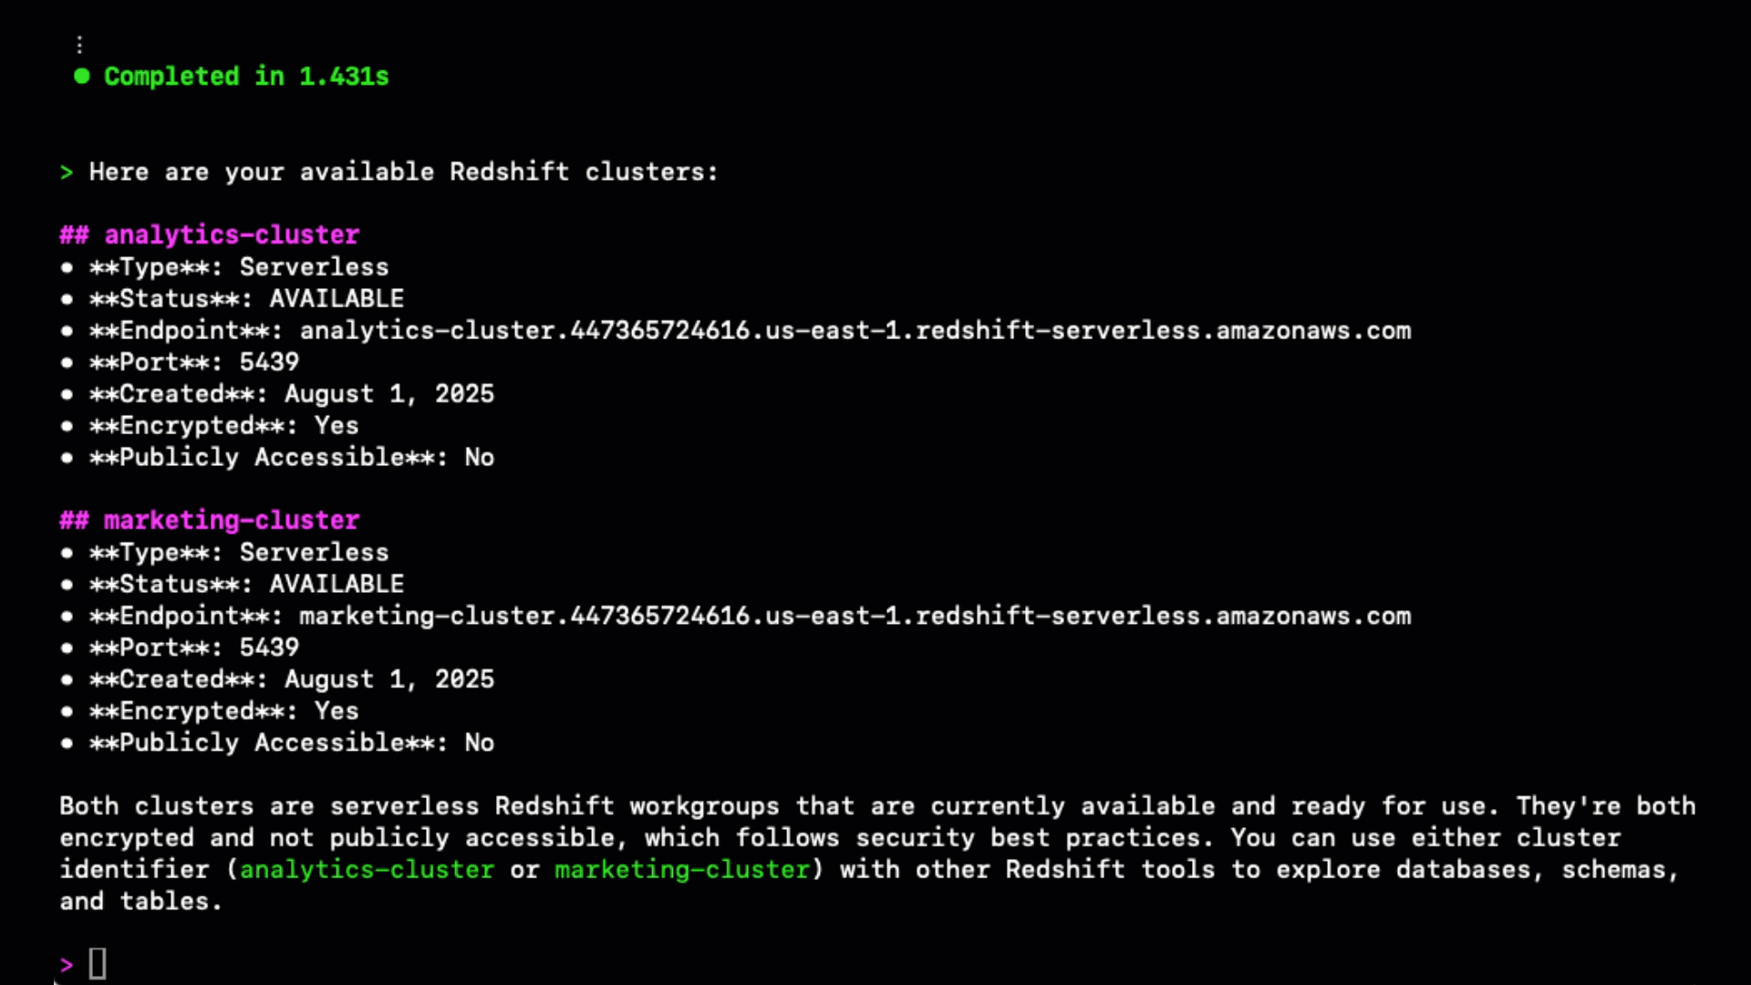Click the '##' marker before marketing-cluster
The width and height of the screenshot is (1751, 985).
tap(74, 520)
